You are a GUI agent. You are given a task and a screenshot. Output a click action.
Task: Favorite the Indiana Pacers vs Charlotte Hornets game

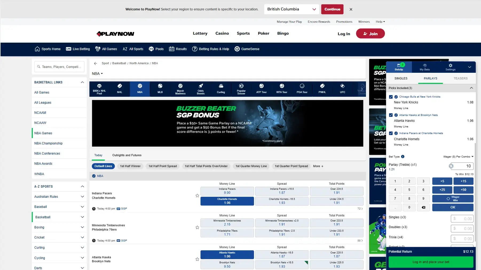point(197,196)
